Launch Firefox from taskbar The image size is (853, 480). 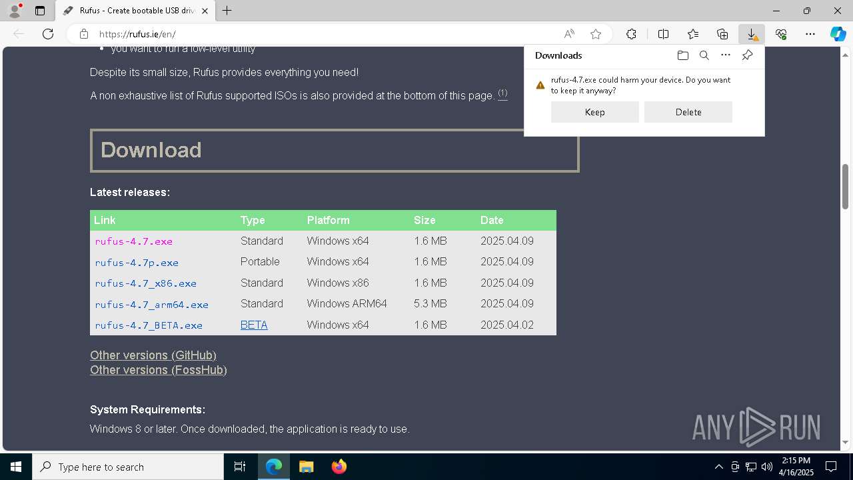click(x=339, y=467)
